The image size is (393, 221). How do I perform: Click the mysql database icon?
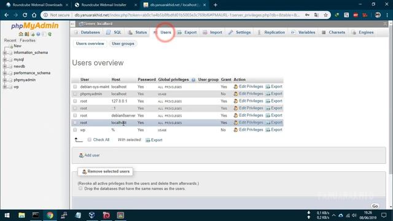10,60
